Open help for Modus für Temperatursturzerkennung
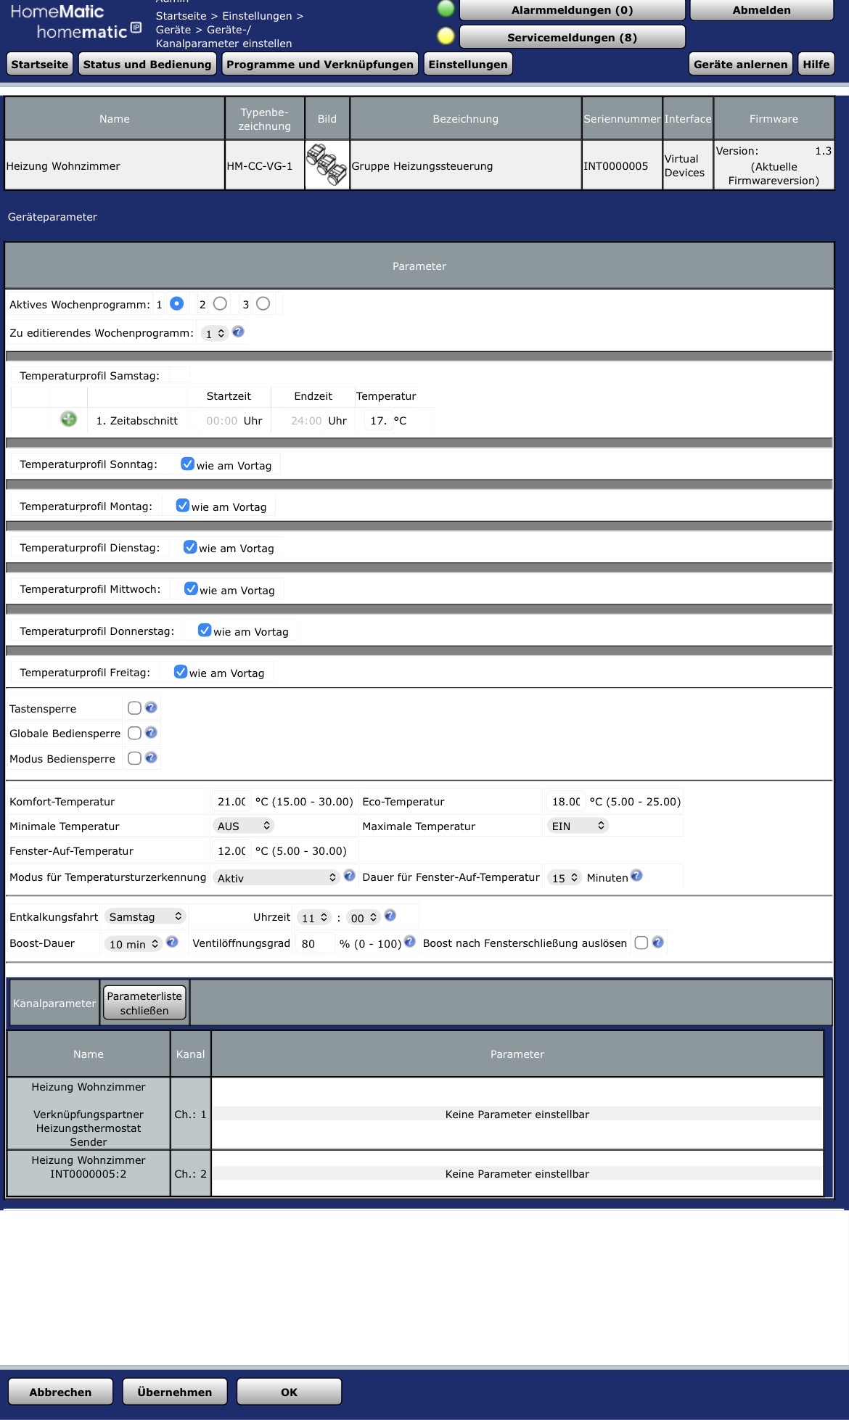 pos(349,876)
